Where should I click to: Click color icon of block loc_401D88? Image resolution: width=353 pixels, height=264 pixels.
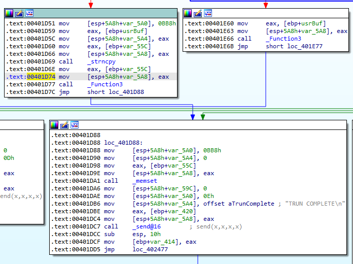54,125
